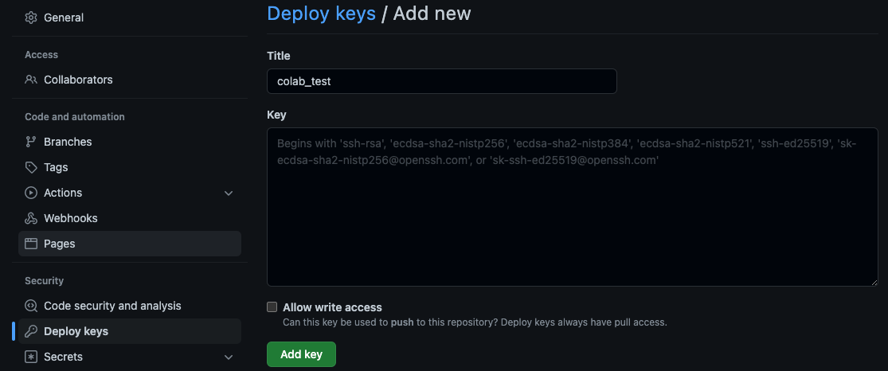The height and width of the screenshot is (371, 888).
Task: Click the Pages browser icon
Action: (x=31, y=244)
